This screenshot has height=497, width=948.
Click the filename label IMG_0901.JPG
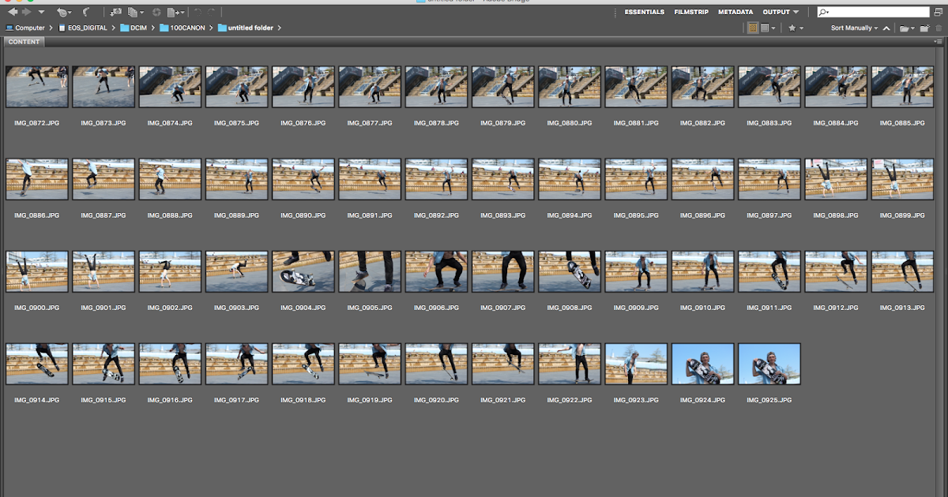coord(103,308)
